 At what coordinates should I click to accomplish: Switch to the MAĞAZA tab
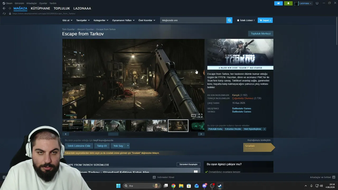(20, 8)
